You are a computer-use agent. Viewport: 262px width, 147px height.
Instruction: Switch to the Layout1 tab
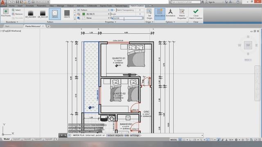click(16, 139)
